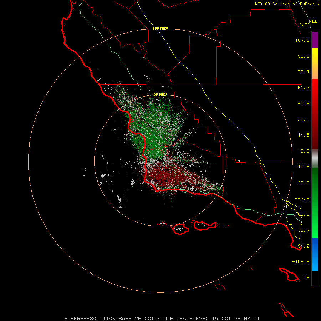Click the 61.2 legend value

coord(304,88)
